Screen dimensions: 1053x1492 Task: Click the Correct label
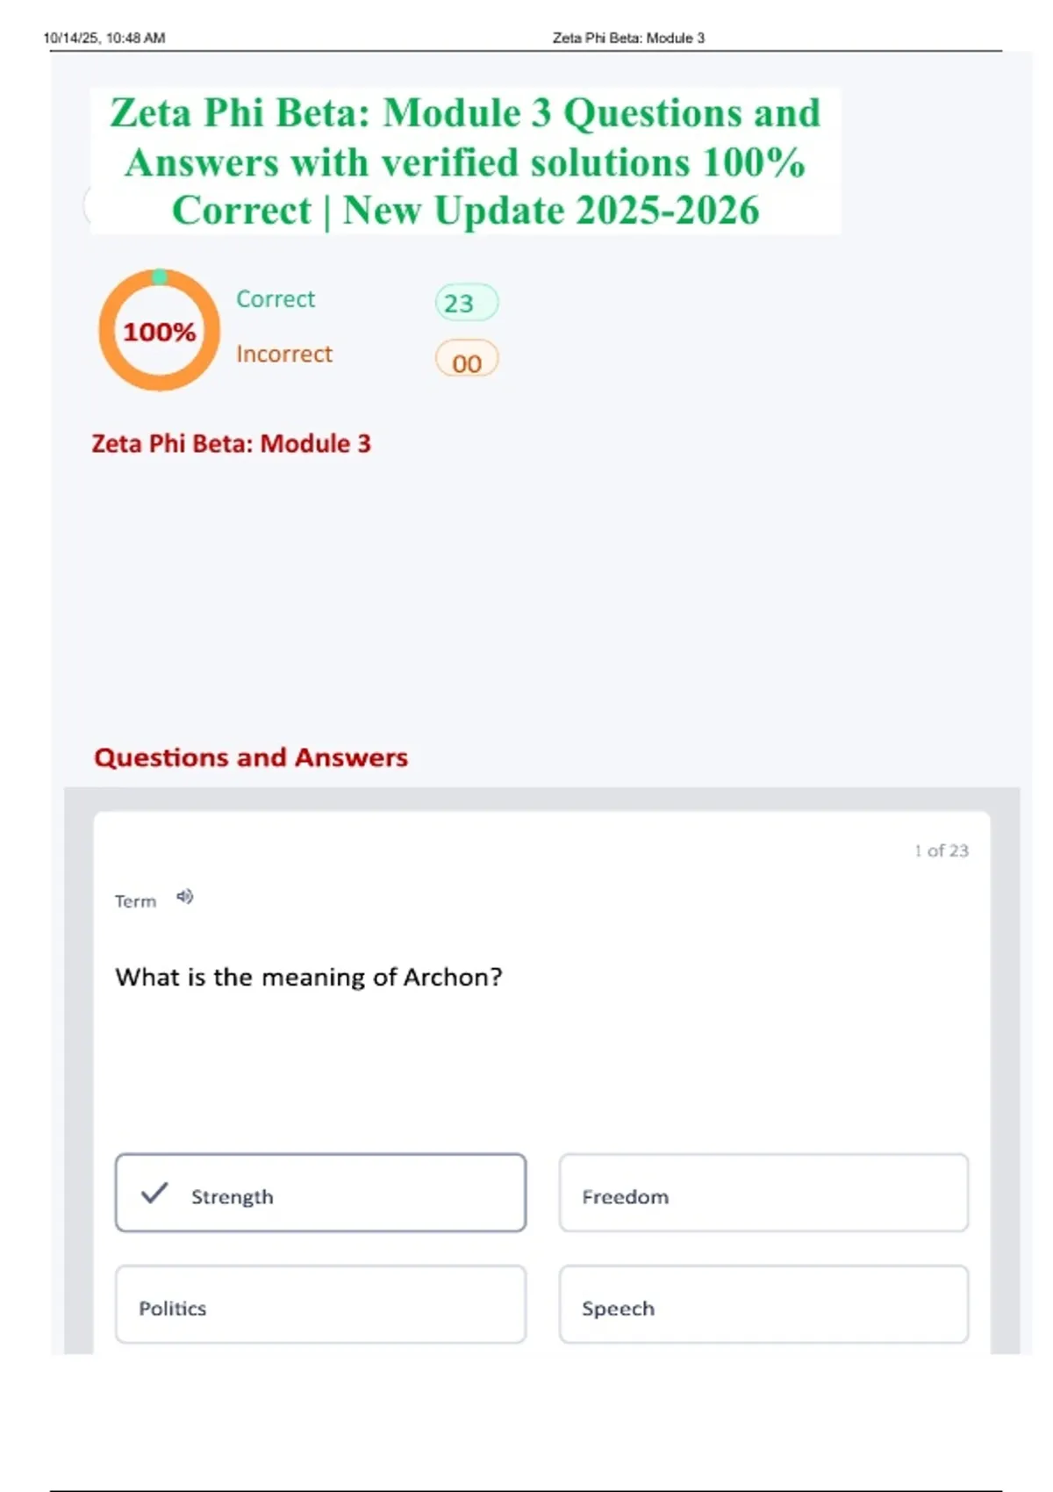pos(275,299)
